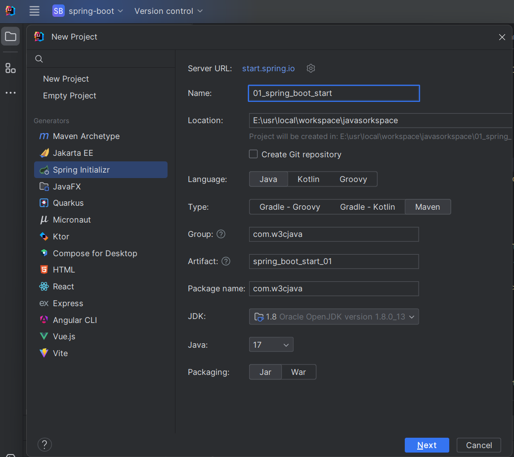The height and width of the screenshot is (457, 514).
Task: Select Empty Project in the left list
Action: (x=70, y=95)
